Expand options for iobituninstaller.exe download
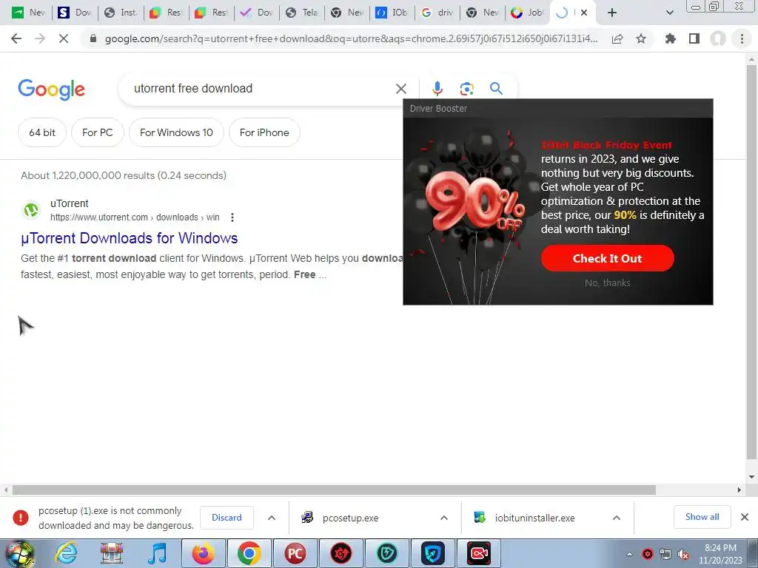Viewport: 758px width, 568px height. pos(617,518)
